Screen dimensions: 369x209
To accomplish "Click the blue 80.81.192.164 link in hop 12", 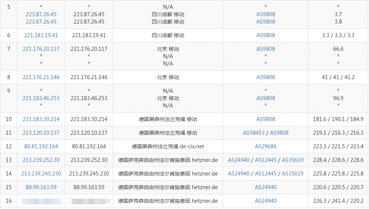I will 41,147.
